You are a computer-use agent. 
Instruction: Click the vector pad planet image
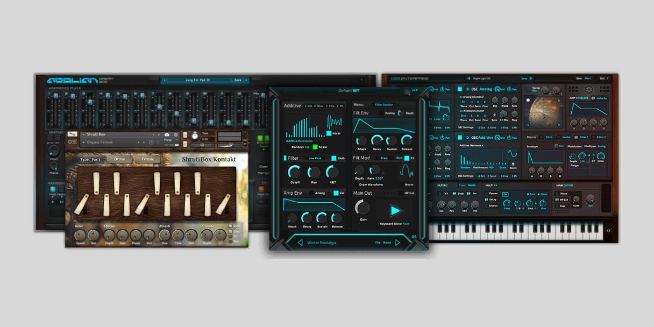[x=544, y=111]
